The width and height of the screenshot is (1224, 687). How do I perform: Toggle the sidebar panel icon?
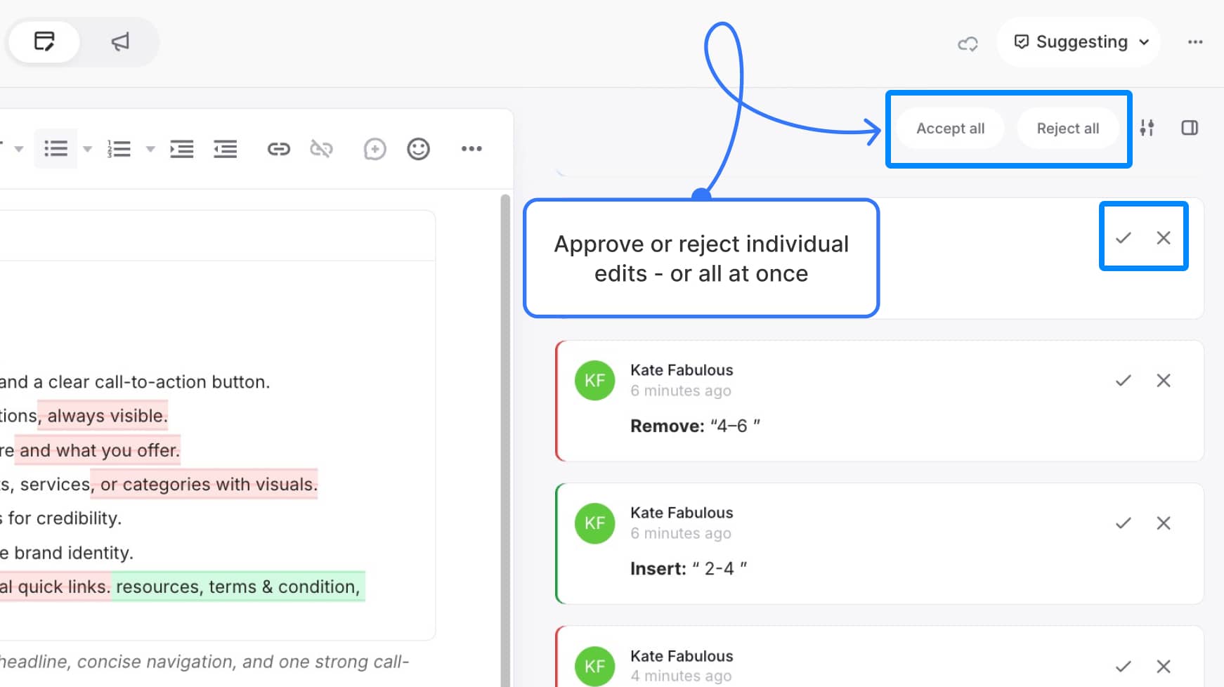coord(1190,128)
